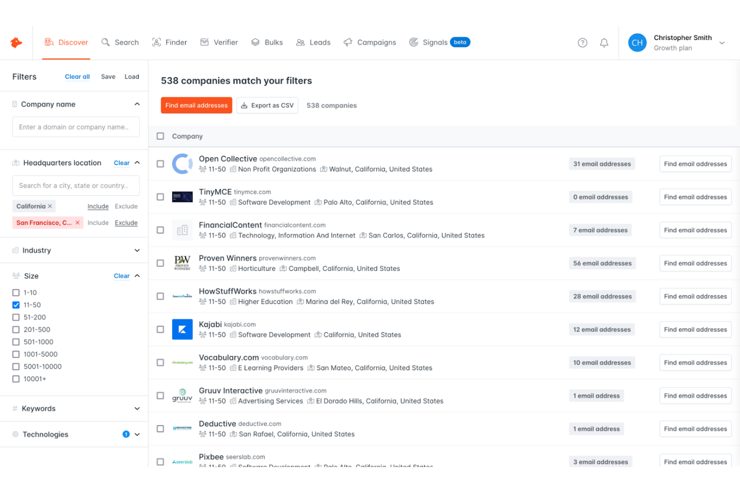Expand the Industry filter section
The width and height of the screenshot is (740, 493).
(x=137, y=251)
